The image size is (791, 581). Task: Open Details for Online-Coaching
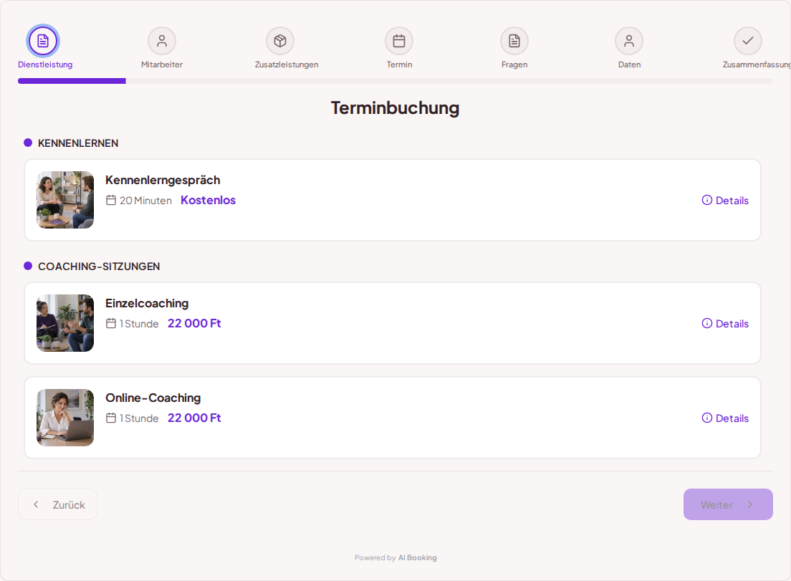click(x=725, y=418)
